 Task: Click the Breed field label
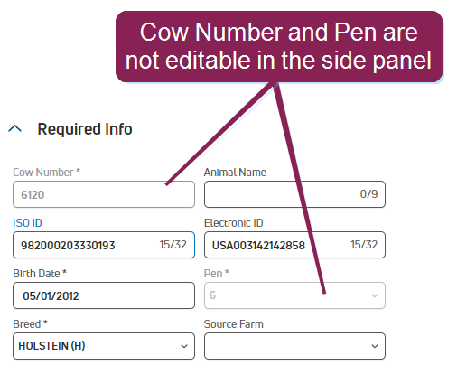point(30,324)
